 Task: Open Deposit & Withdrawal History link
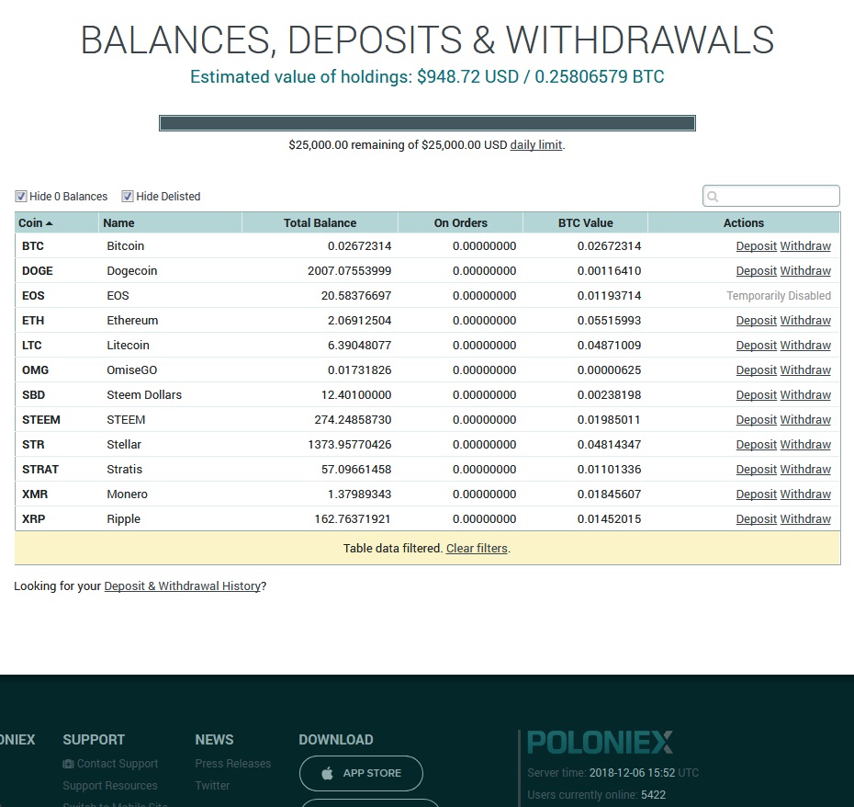coord(183,586)
